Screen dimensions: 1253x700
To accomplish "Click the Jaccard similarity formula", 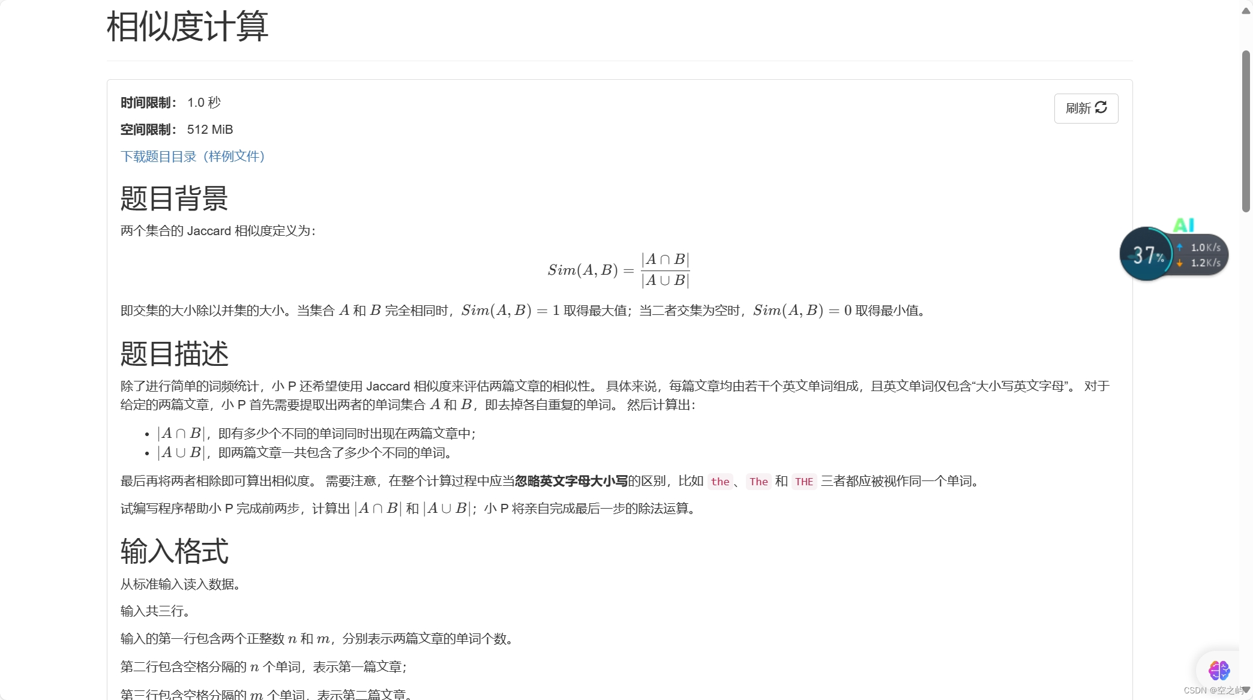I will click(x=618, y=270).
